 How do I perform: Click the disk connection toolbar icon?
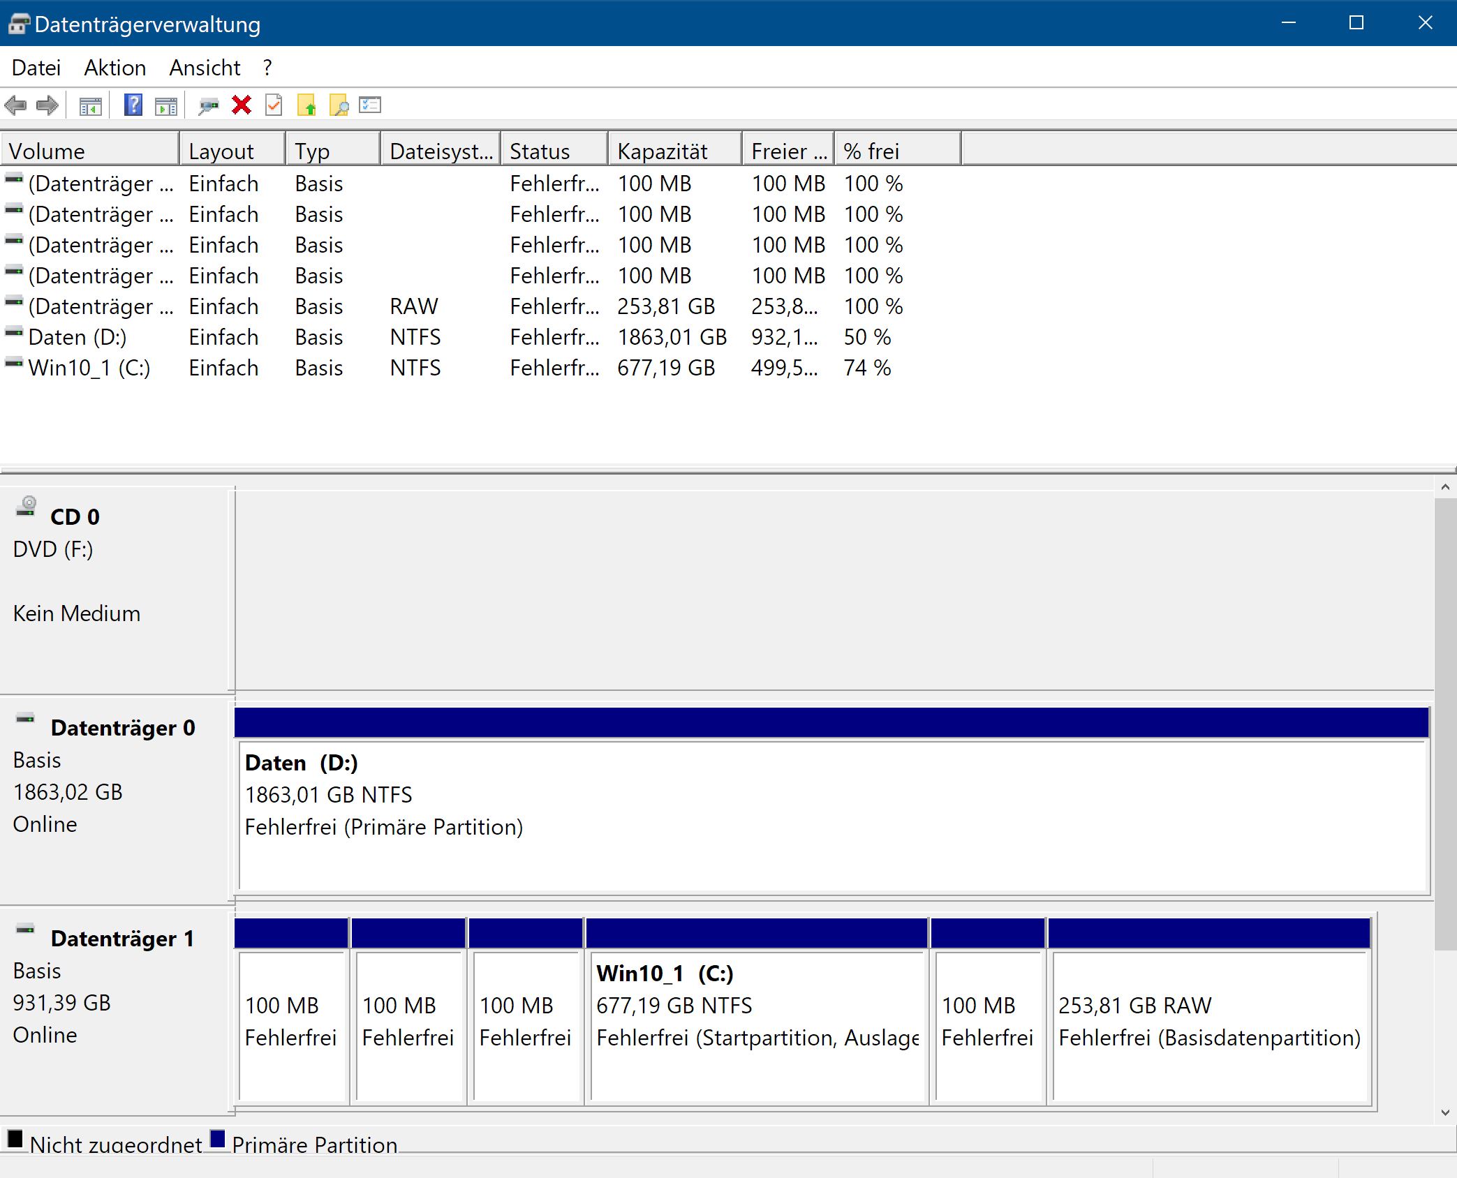tap(208, 105)
